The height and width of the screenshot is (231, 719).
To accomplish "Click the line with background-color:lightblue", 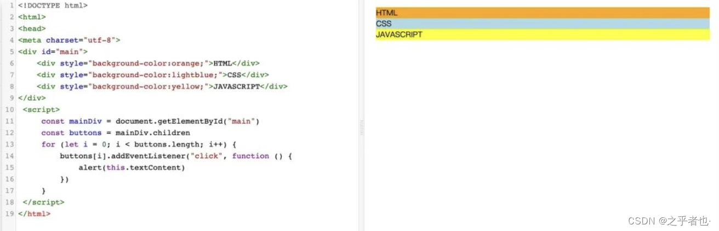I will [153, 74].
